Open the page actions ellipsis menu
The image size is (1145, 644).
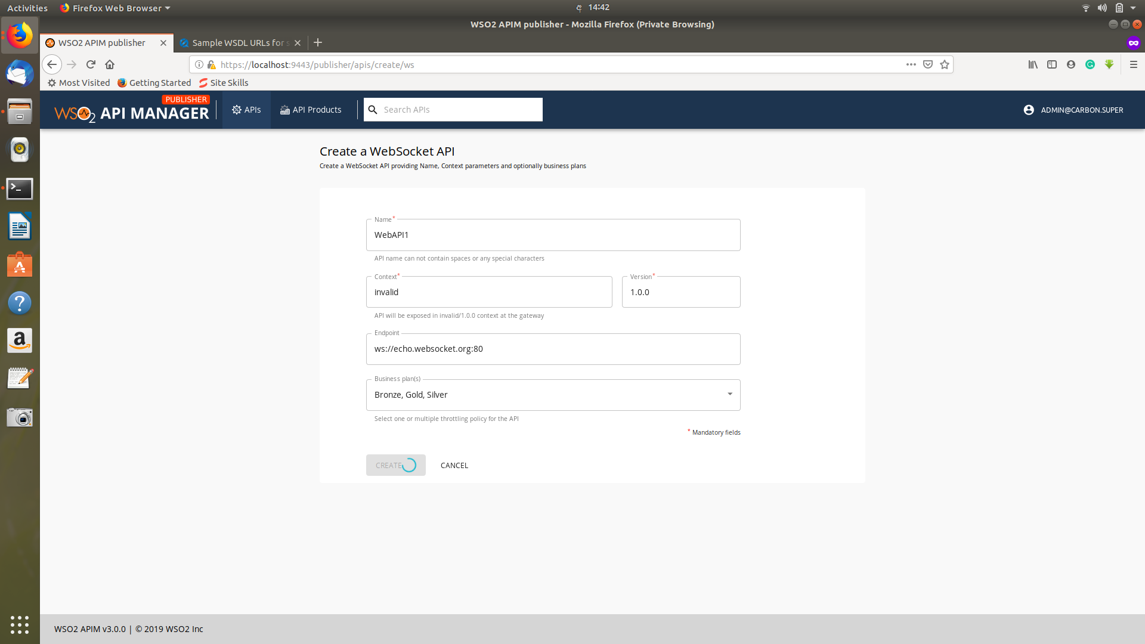coord(911,64)
